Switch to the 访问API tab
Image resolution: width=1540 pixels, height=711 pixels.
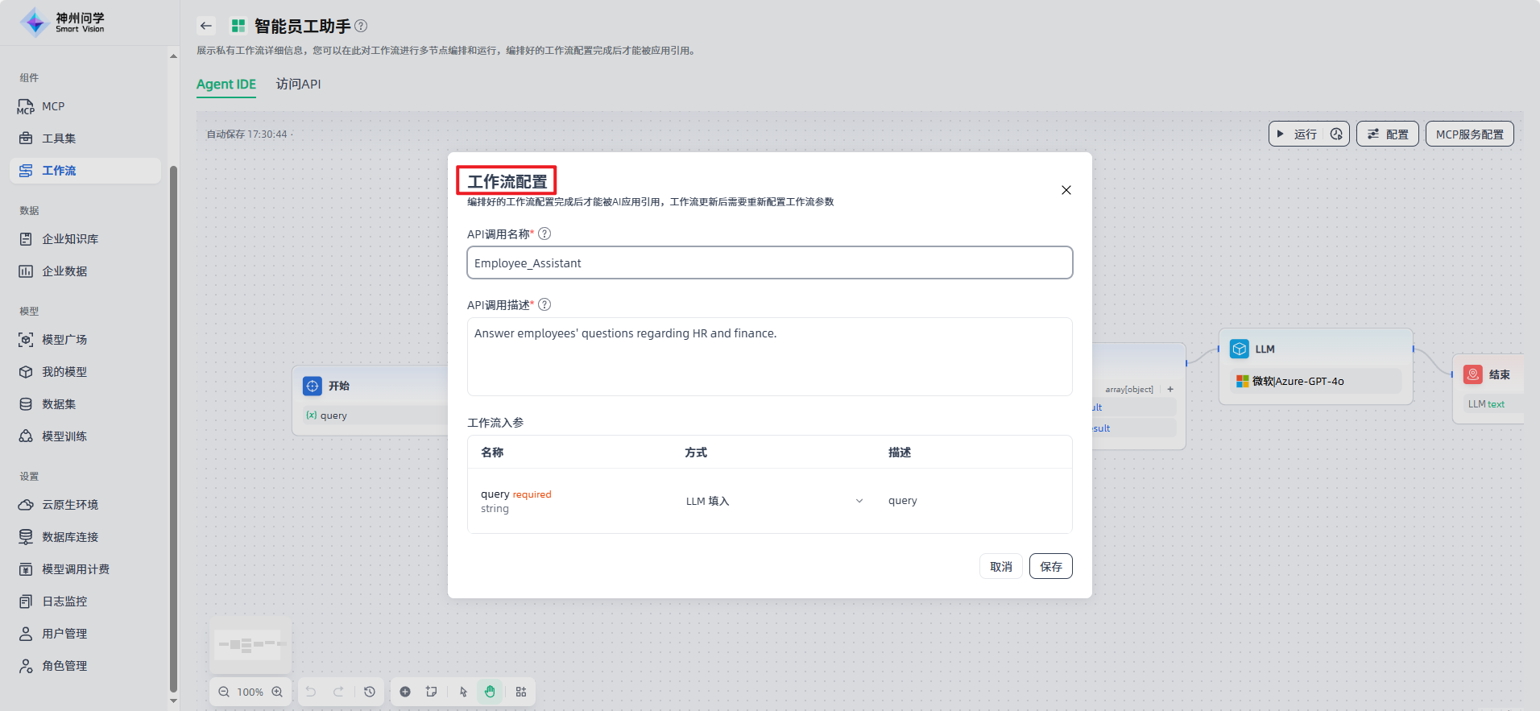pos(298,85)
